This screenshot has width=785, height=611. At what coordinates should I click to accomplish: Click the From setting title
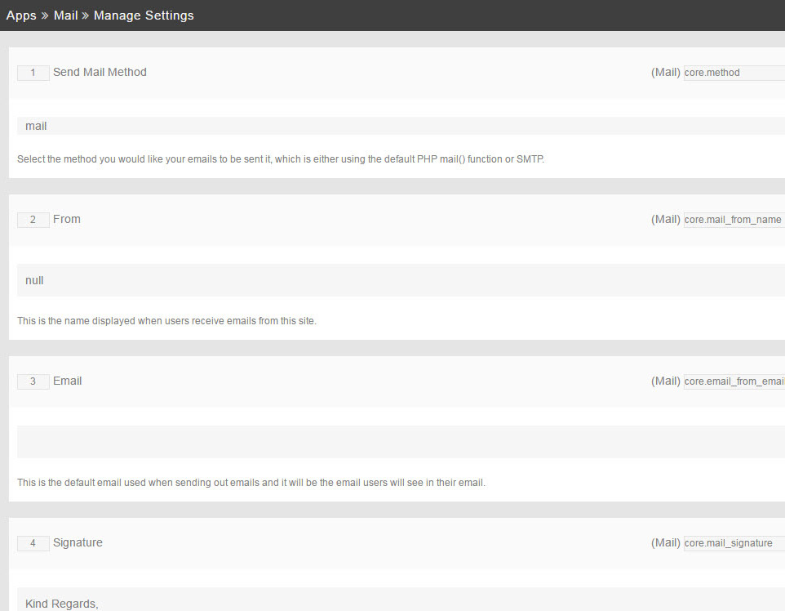67,219
